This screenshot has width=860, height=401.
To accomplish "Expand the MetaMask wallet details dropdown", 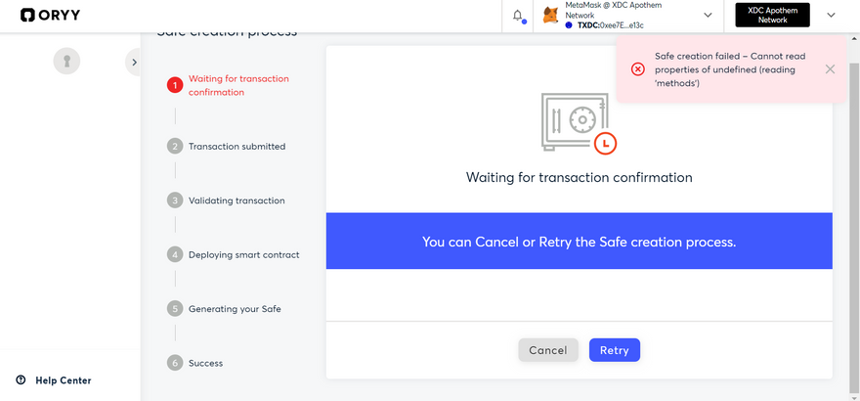I will (708, 16).
